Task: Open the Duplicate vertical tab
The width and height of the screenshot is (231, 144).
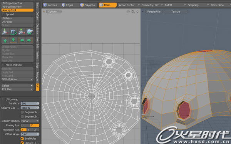Action: click(38, 29)
